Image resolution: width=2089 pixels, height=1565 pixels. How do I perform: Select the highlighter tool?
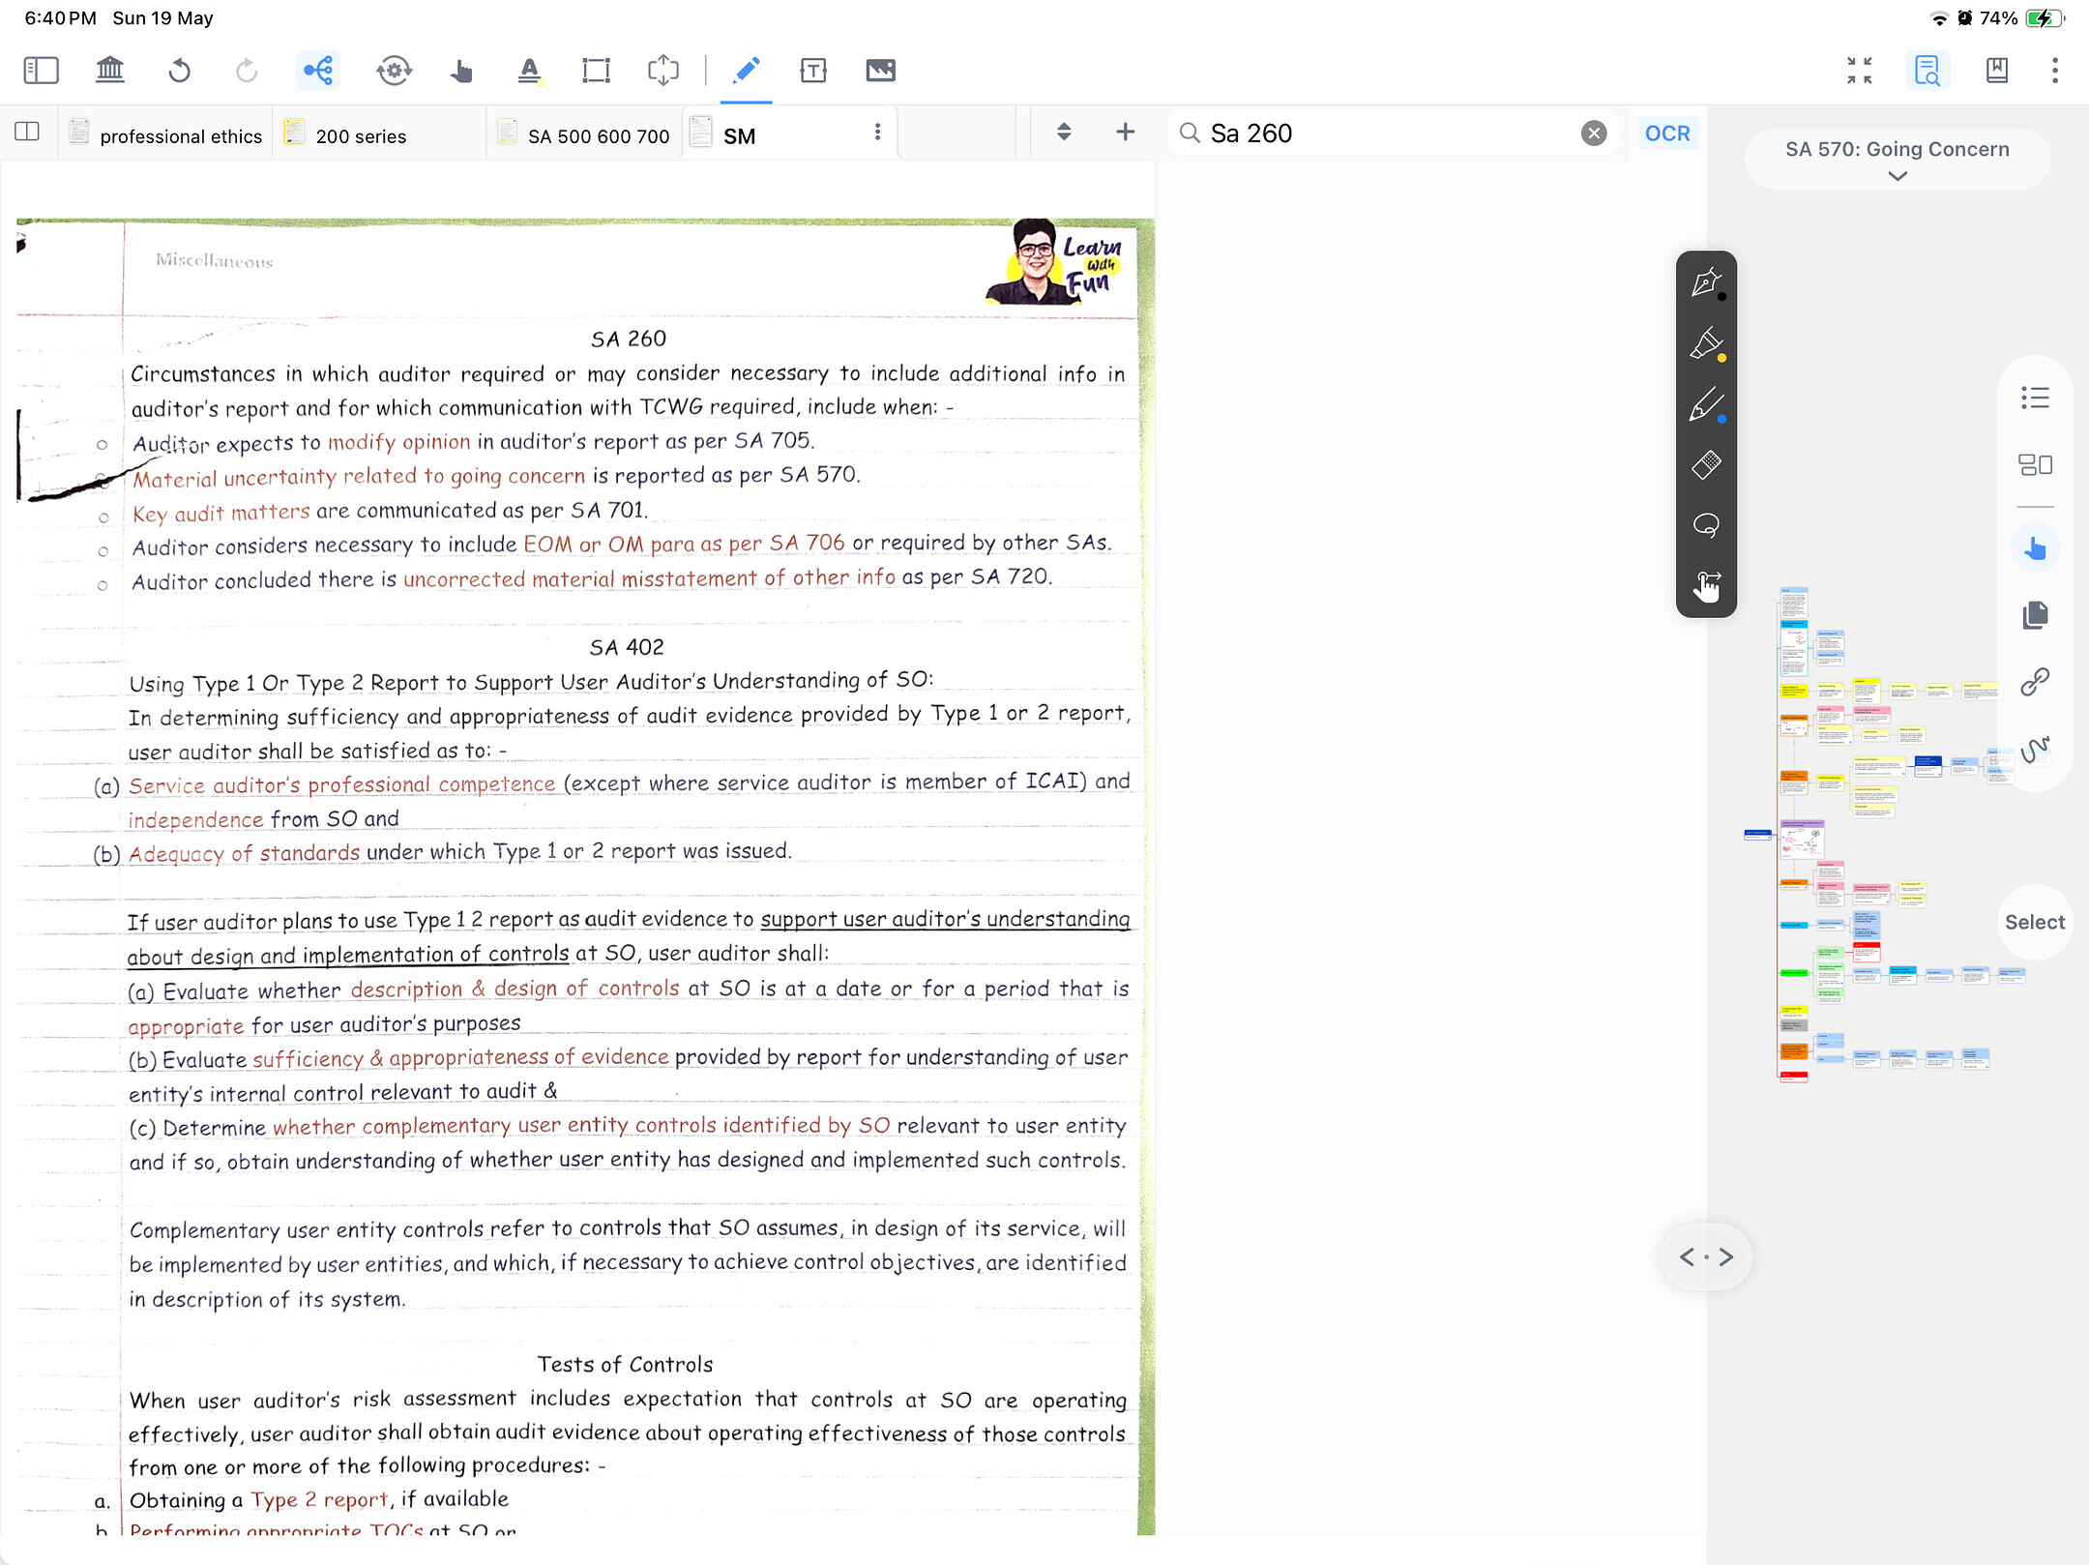[1707, 344]
